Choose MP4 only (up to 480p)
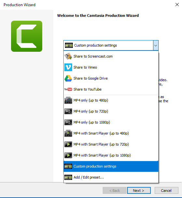The image size is (182, 198). tap(111, 100)
